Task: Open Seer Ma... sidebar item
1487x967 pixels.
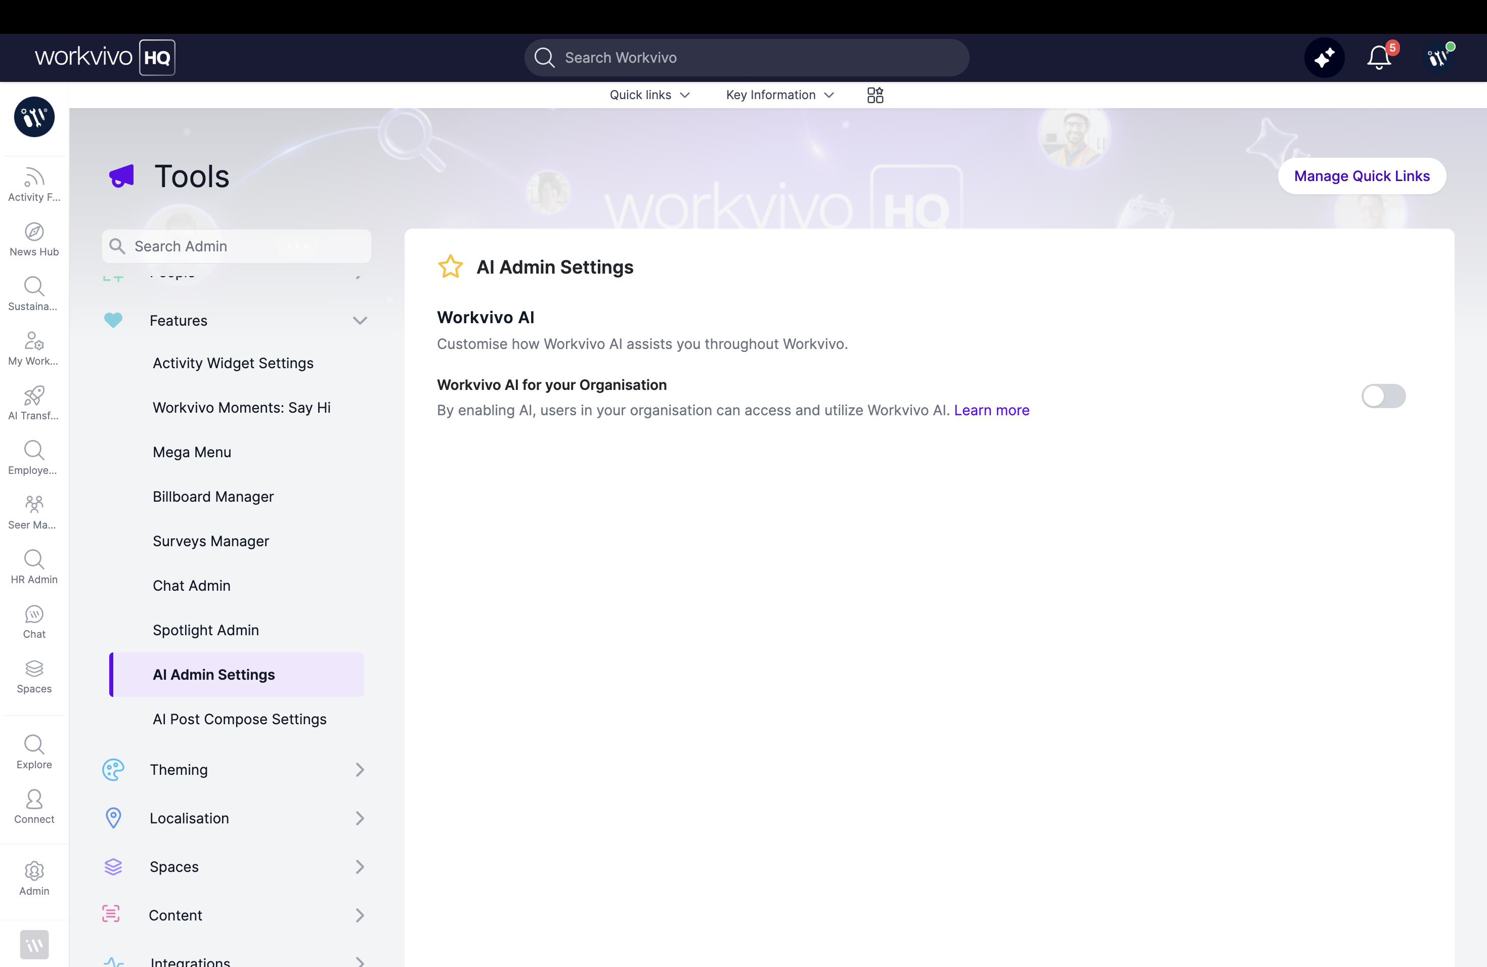Action: [x=34, y=512]
